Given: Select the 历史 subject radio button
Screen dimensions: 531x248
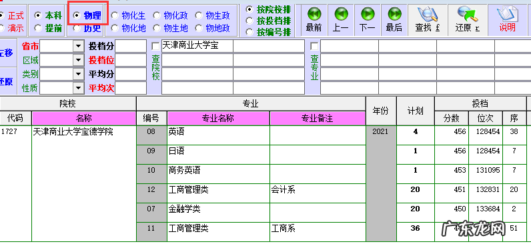Looking at the screenshot, I should [77, 29].
